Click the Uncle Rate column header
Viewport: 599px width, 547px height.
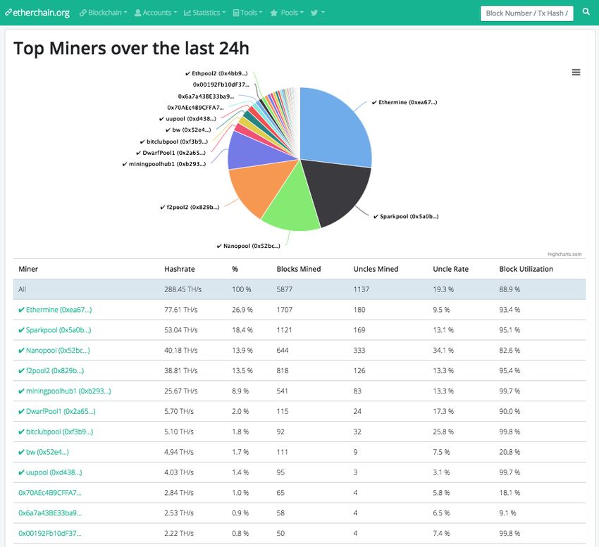click(x=451, y=269)
